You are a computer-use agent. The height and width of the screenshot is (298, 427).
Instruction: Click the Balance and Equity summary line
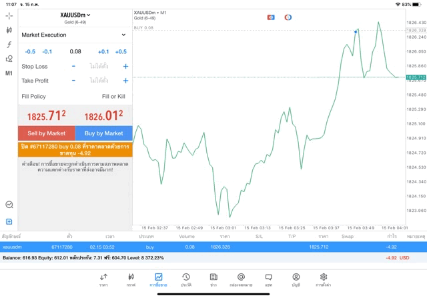(x=83, y=258)
